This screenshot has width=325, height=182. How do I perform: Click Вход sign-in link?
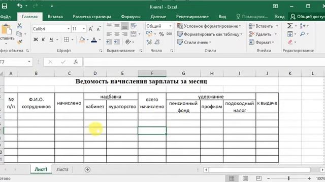click(280, 17)
